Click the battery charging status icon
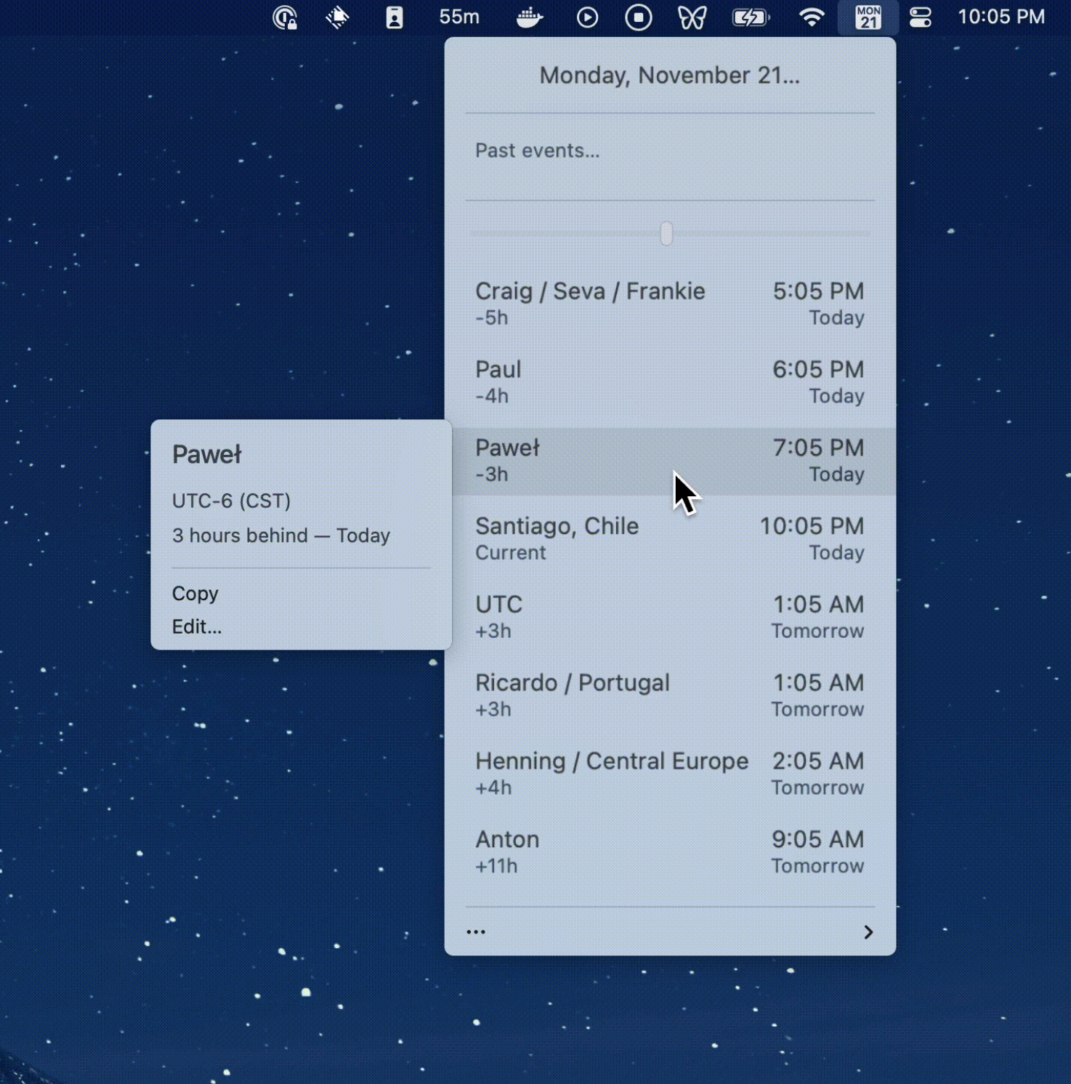Viewport: 1071px width, 1084px height. click(x=751, y=17)
